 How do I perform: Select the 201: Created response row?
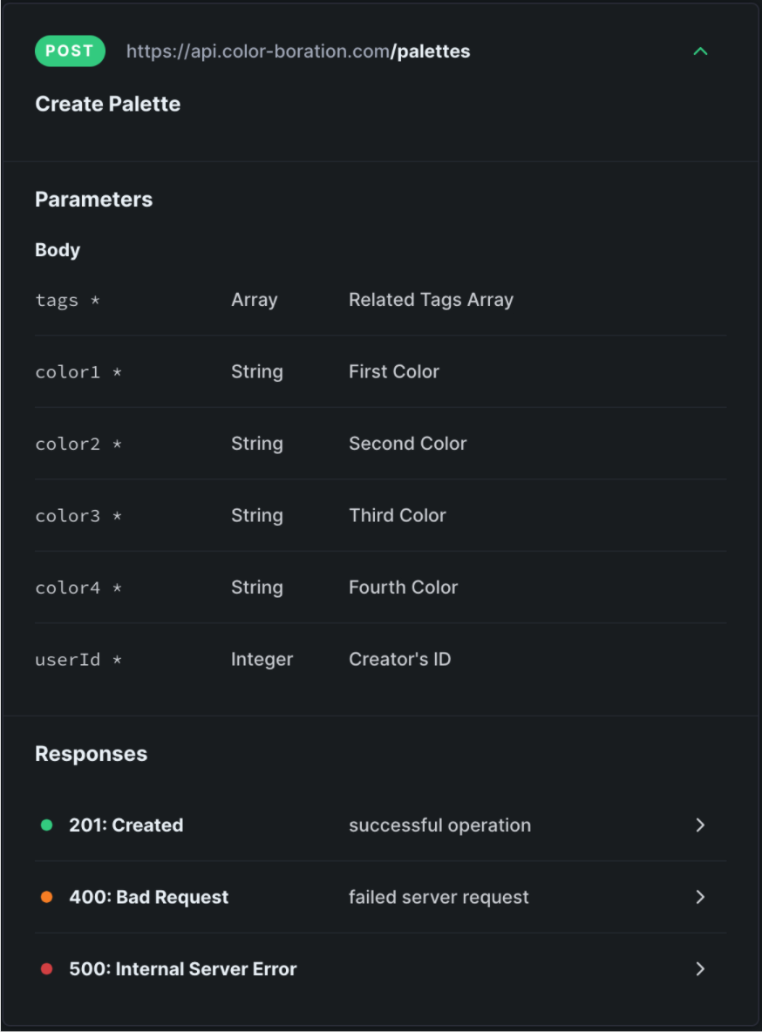click(x=126, y=825)
